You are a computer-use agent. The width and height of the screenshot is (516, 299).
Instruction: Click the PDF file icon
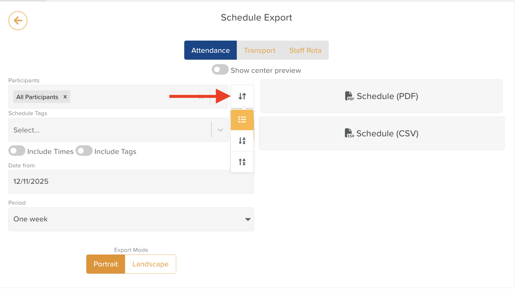[349, 96]
